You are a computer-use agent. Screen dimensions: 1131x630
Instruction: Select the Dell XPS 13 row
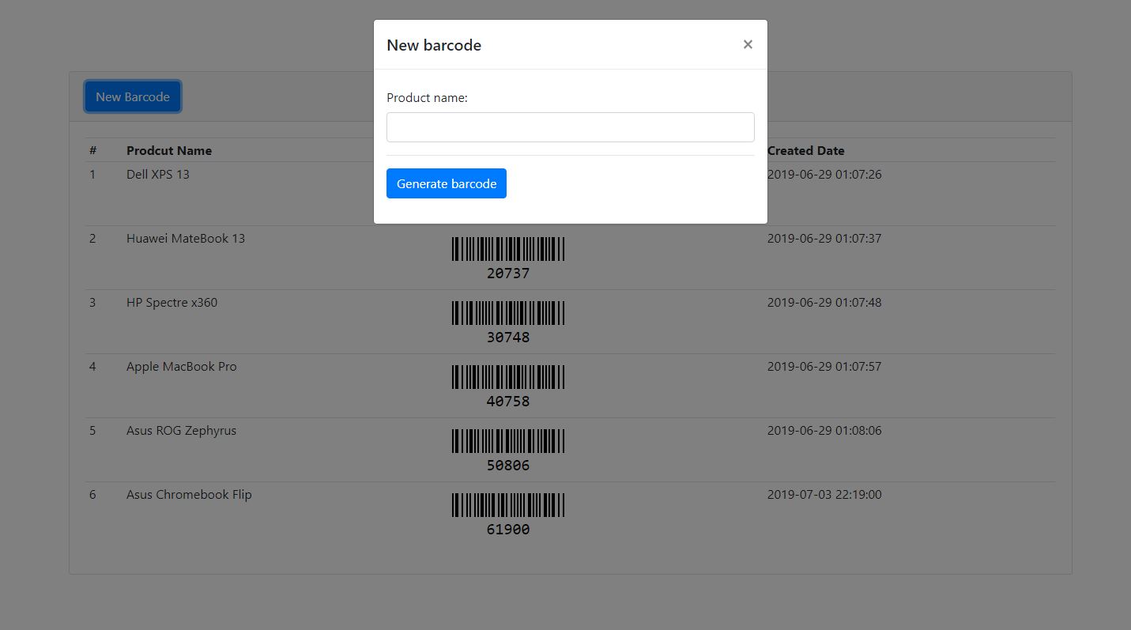158,174
